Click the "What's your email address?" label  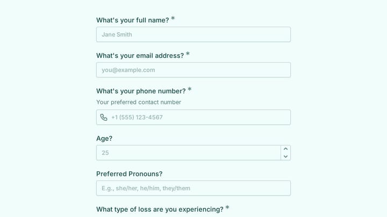(x=140, y=56)
